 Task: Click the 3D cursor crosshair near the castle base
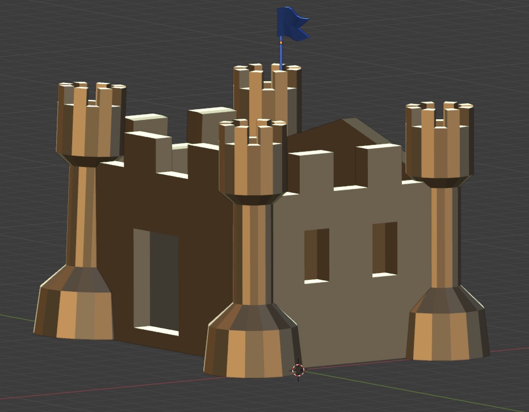(x=298, y=371)
